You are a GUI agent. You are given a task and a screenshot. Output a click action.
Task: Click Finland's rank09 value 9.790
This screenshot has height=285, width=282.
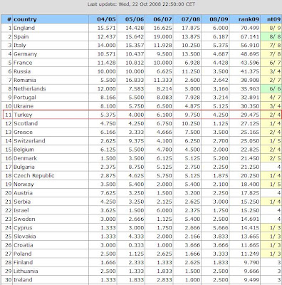tap(251, 262)
